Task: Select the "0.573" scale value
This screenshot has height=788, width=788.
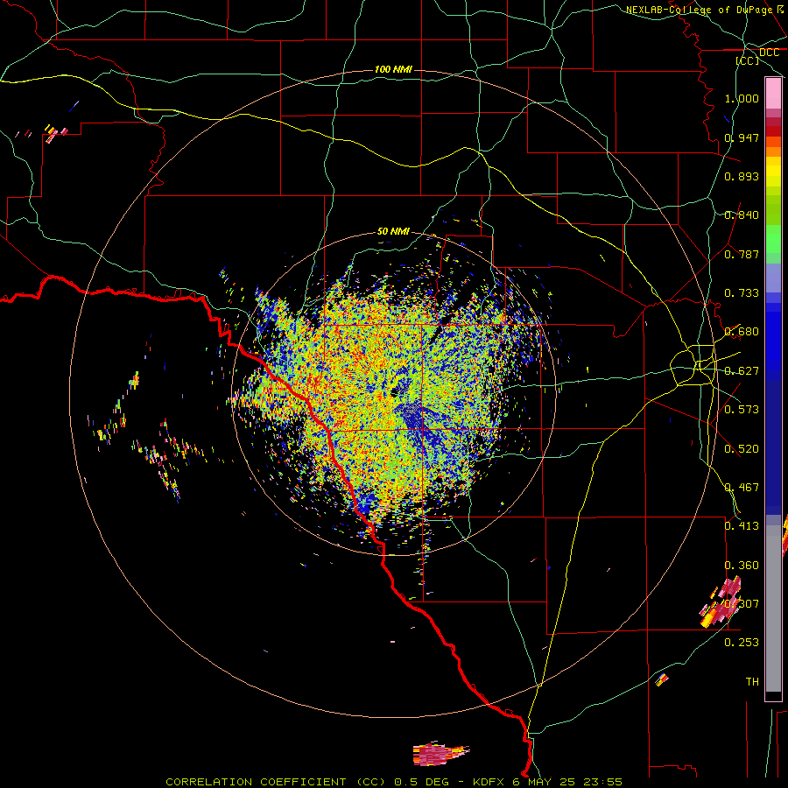Action: (742, 410)
